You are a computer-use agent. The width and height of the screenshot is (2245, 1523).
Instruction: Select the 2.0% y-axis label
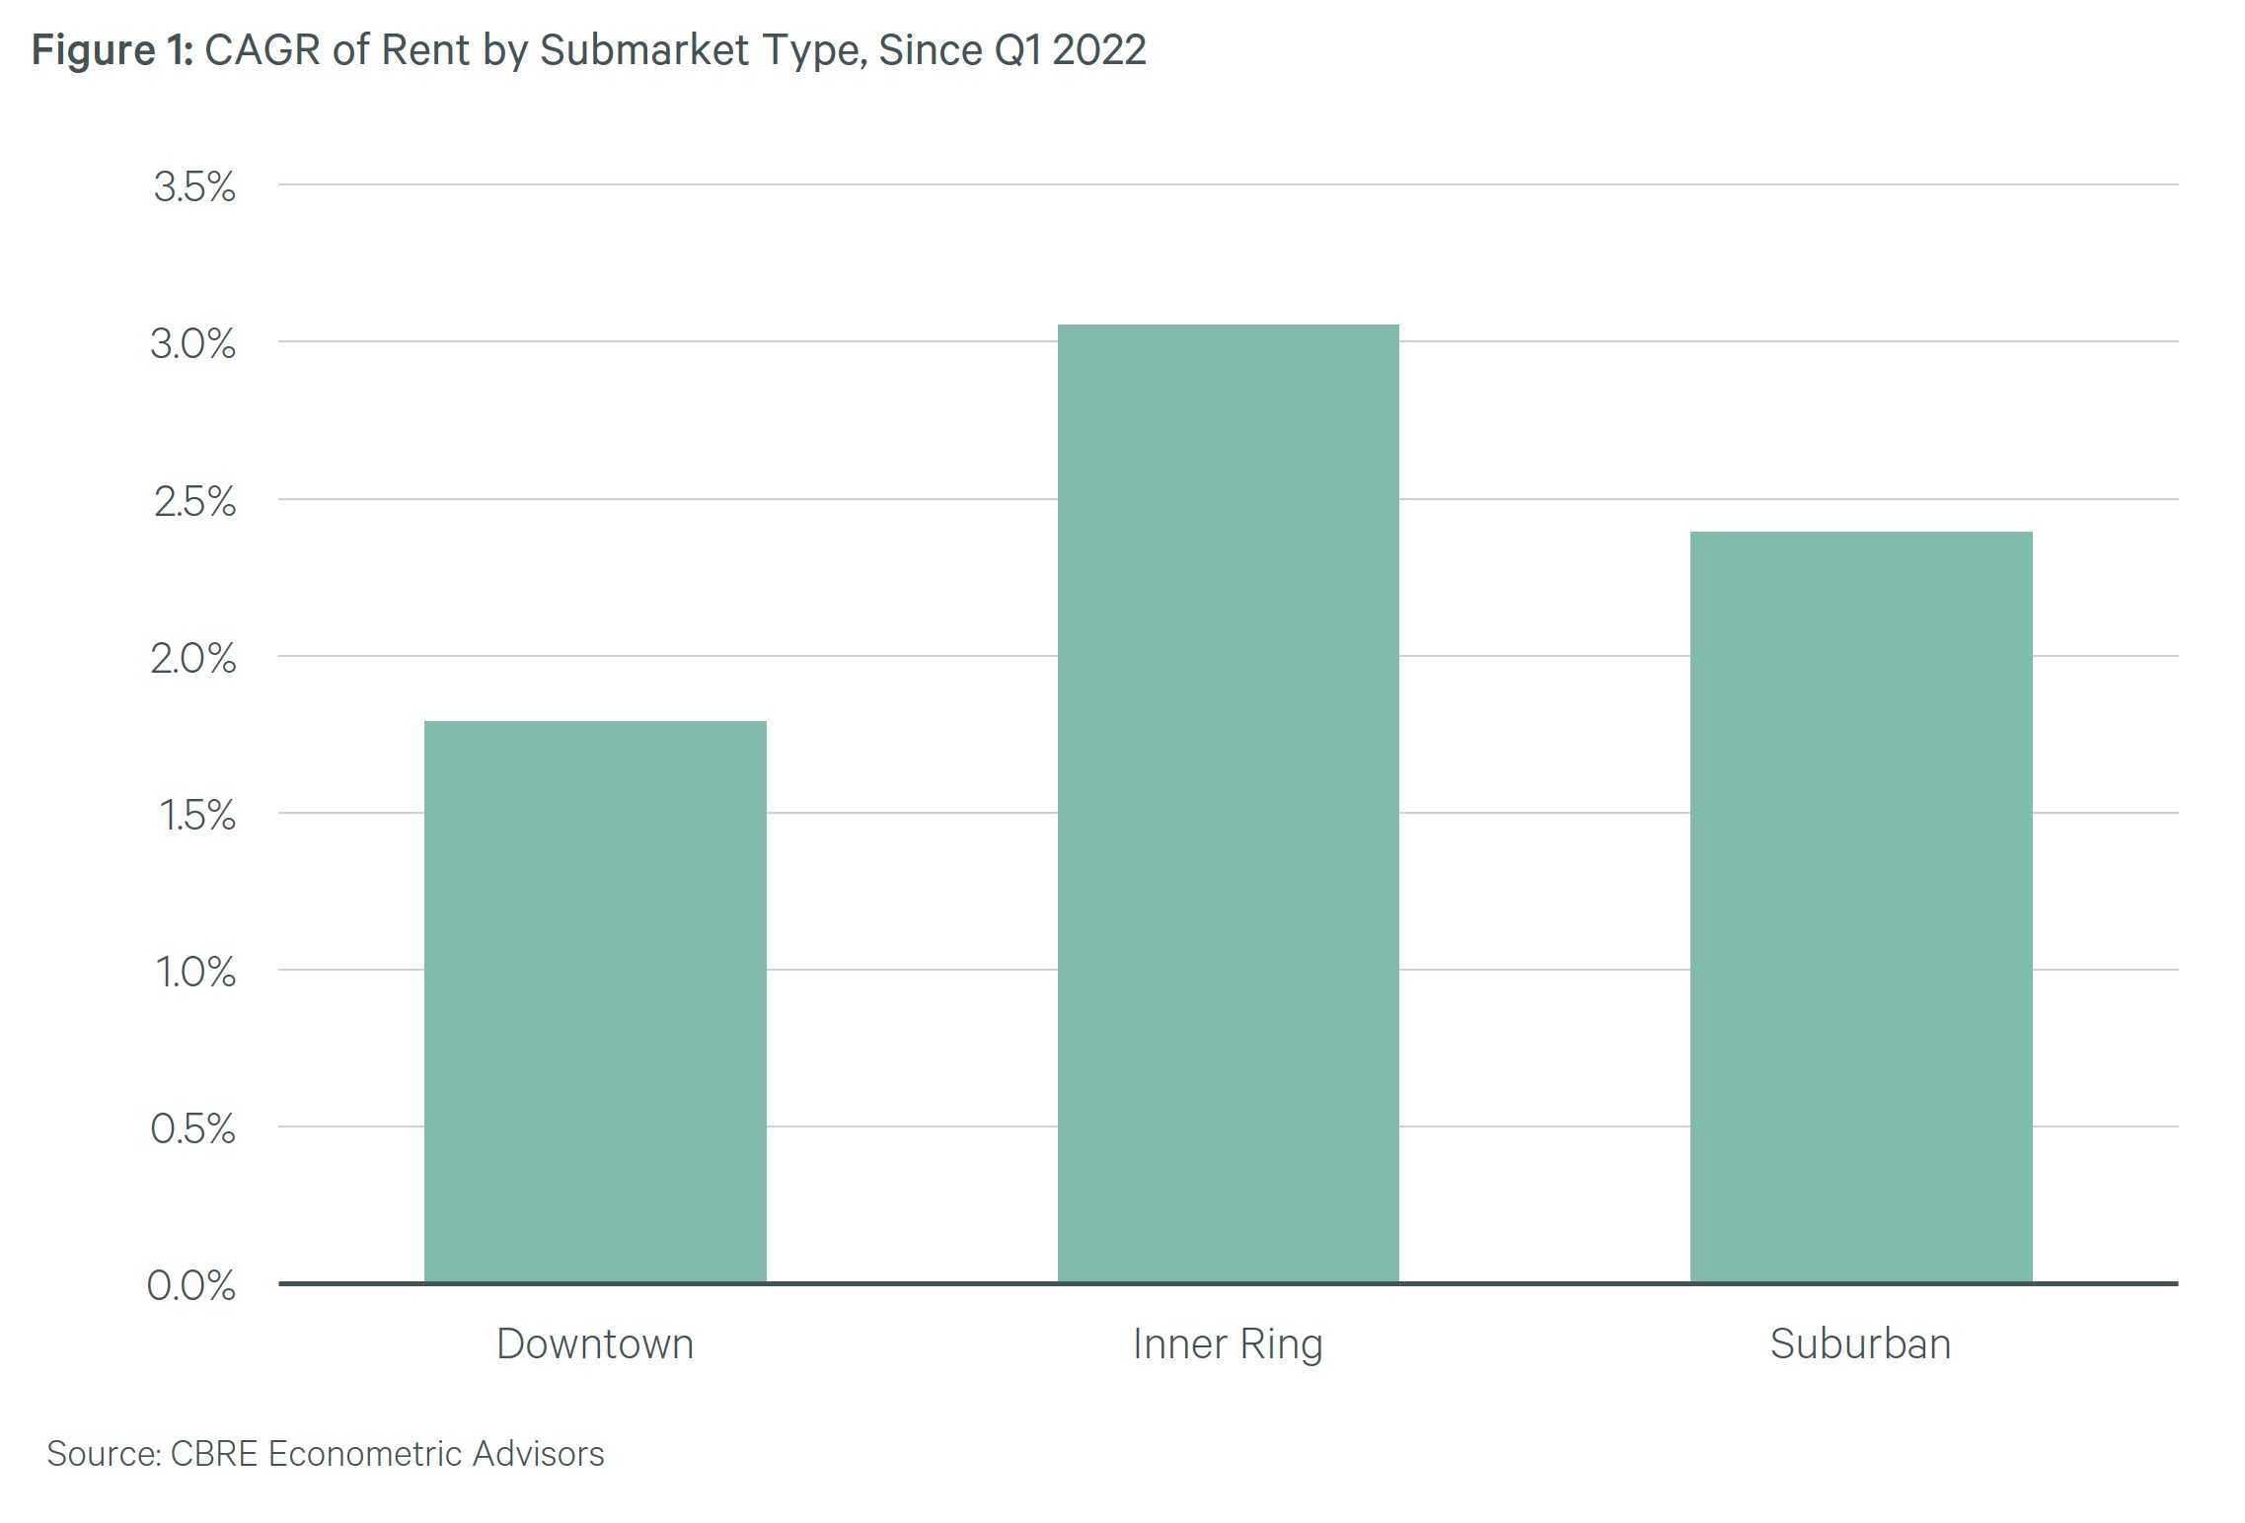click(x=193, y=658)
